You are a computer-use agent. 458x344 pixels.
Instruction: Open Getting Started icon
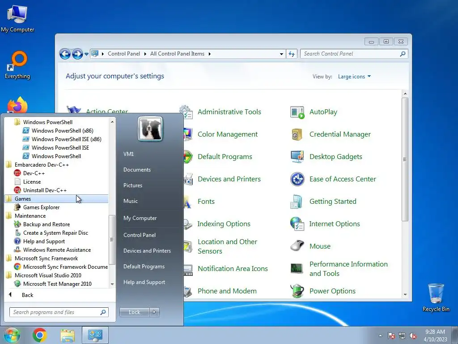(297, 202)
